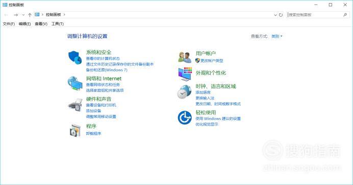Expand the address bar history dropdown

[x=275, y=15]
